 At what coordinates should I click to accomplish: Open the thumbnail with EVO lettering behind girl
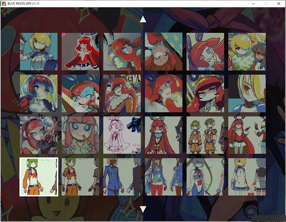[122, 93]
